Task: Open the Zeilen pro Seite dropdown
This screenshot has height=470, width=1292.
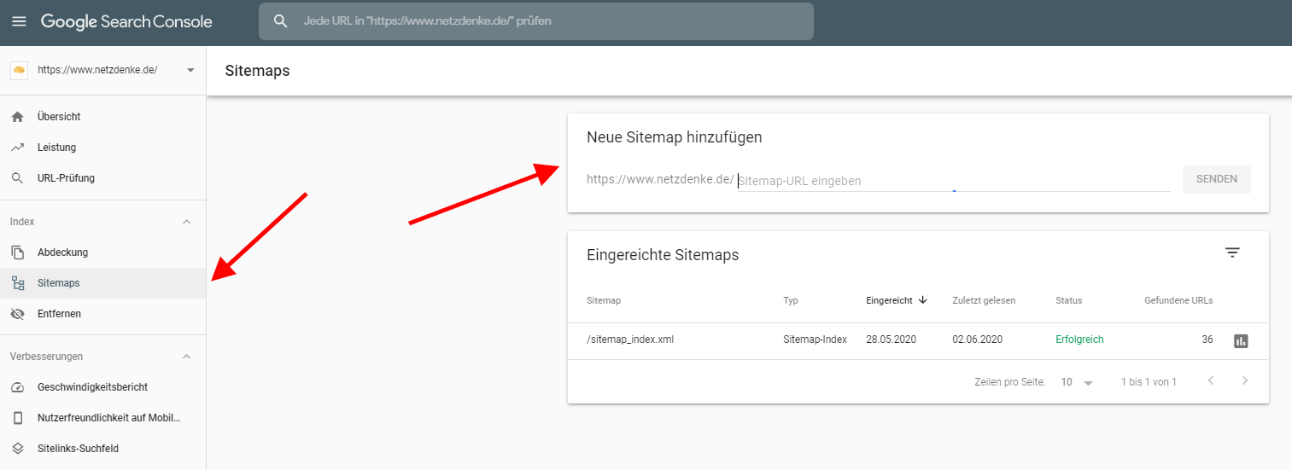Action: (x=1077, y=382)
